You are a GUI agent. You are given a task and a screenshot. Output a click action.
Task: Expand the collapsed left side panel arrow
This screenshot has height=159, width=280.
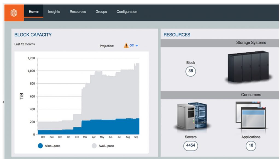(3, 102)
